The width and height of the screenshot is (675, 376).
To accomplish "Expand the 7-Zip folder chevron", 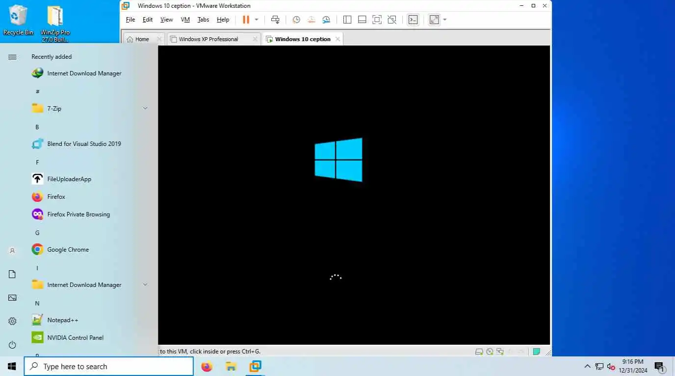I will coord(145,108).
